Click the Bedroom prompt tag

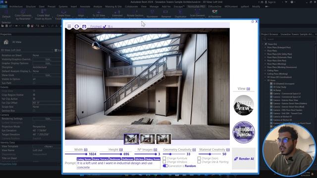115,159
